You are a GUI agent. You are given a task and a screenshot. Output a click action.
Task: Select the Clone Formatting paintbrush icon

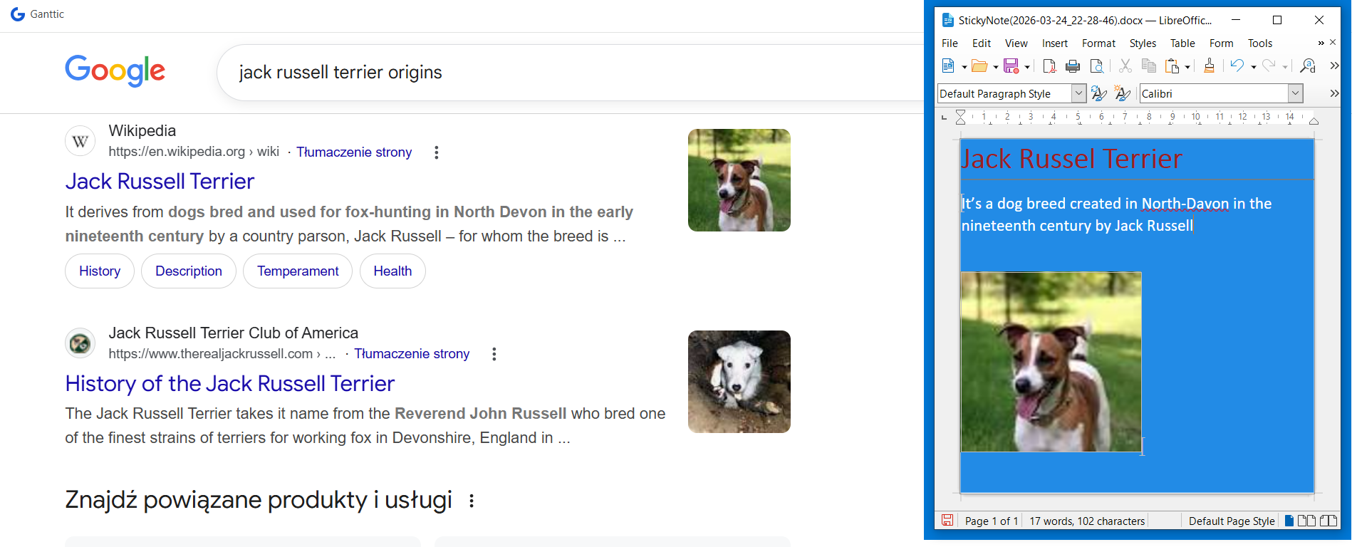click(x=1209, y=66)
